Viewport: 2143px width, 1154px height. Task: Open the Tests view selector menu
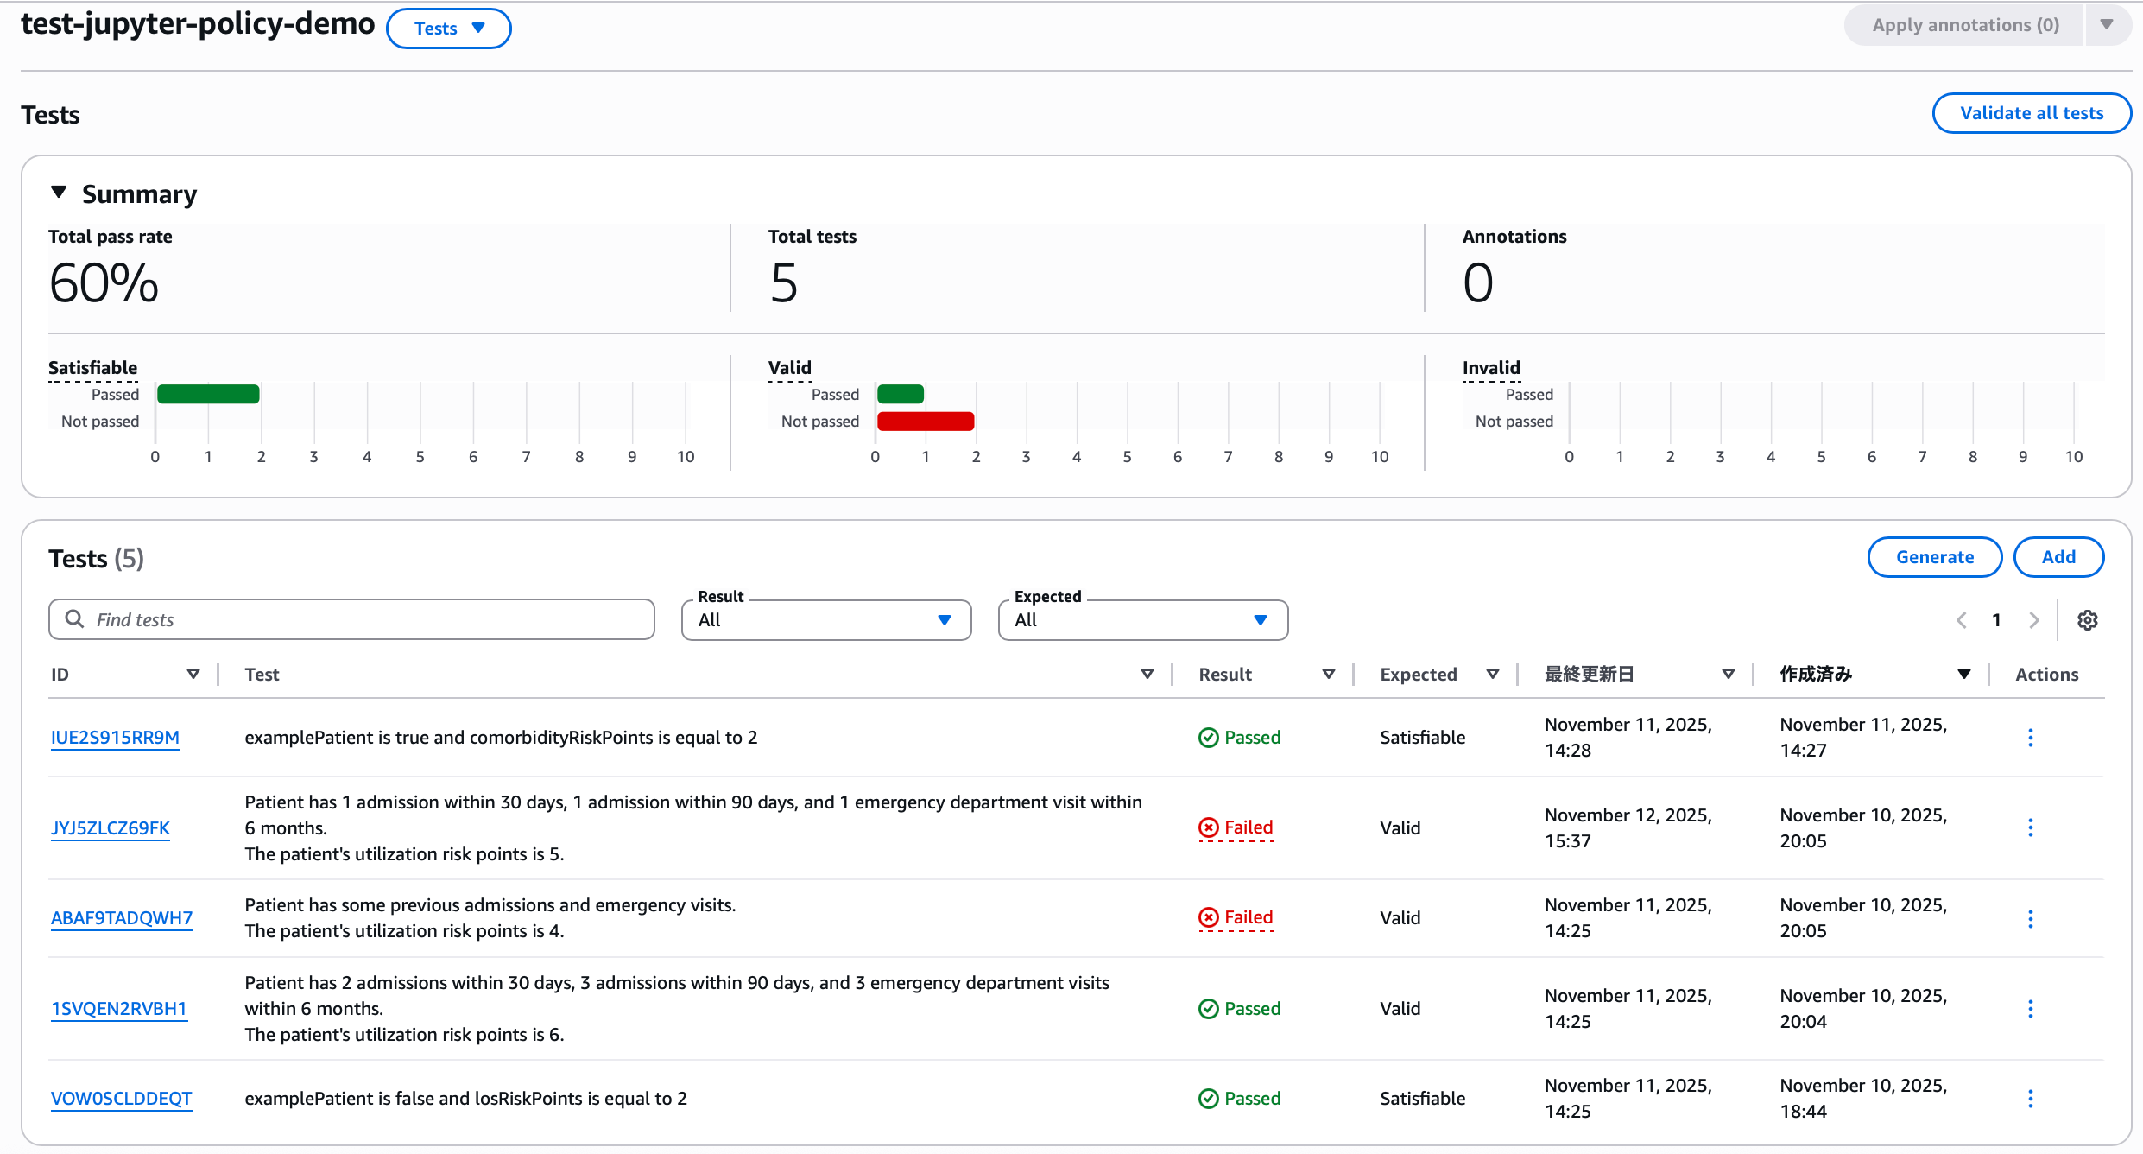pyautogui.click(x=448, y=29)
